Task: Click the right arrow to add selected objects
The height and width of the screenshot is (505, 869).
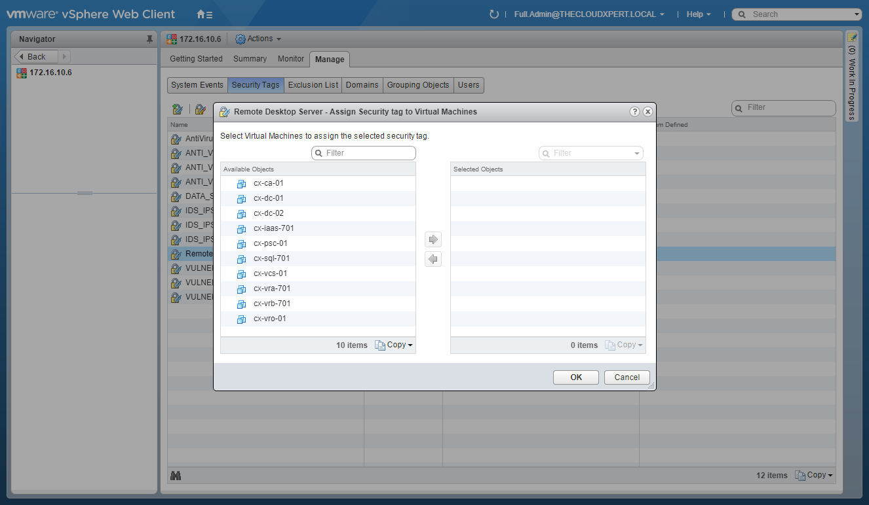Action: click(433, 239)
